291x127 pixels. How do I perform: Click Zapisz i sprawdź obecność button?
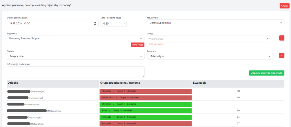point(267,73)
